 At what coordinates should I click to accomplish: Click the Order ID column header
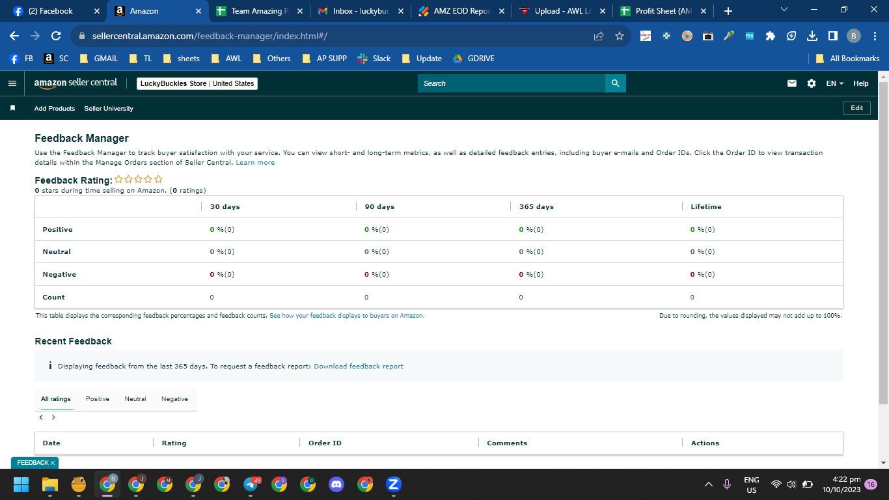325,443
